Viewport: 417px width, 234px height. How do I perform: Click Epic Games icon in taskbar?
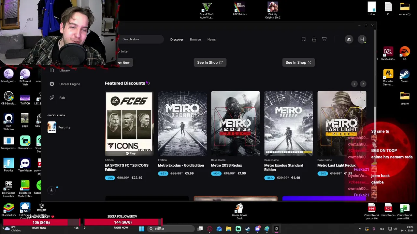pyautogui.click(x=276, y=229)
